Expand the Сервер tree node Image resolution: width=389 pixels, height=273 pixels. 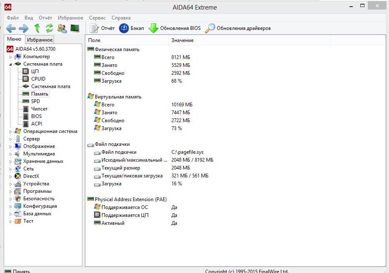point(10,139)
